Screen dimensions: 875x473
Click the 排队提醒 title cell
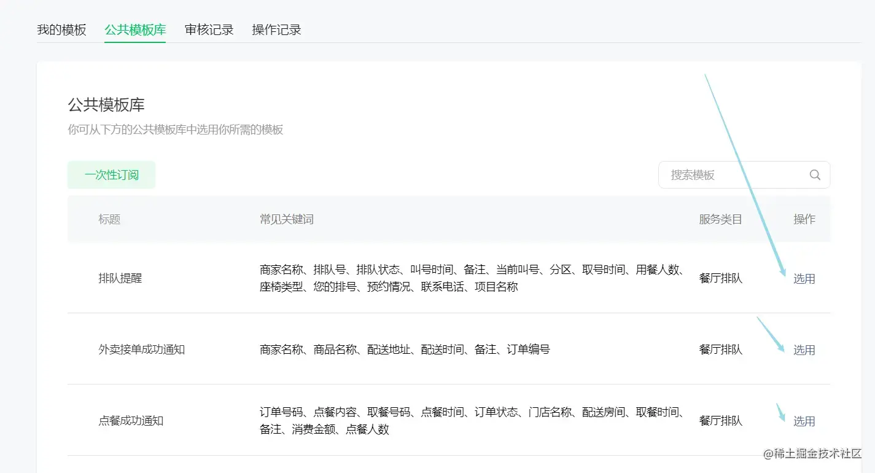[x=120, y=278]
